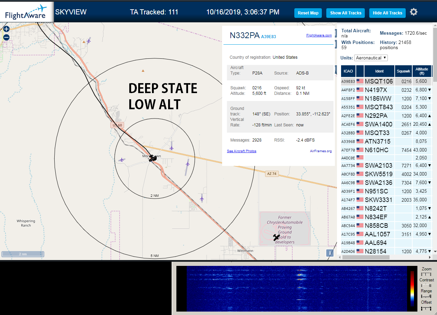Screen dimensions: 437x315
Task: Select the N610HC aircraft row
Action: point(386,150)
